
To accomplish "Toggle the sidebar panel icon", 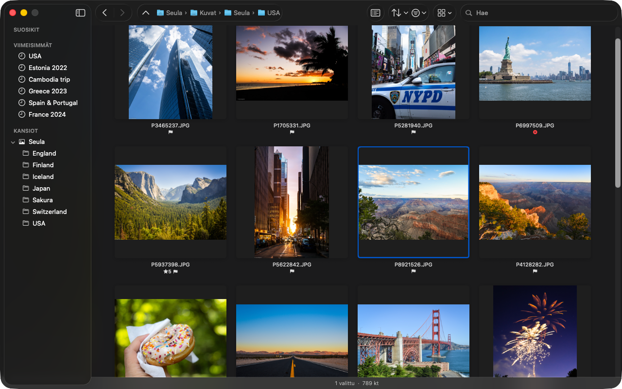I will pos(81,13).
